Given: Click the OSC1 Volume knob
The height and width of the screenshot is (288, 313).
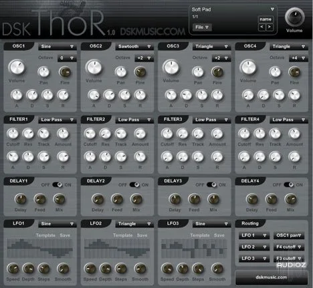Looking at the screenshot, I should 17,67.
